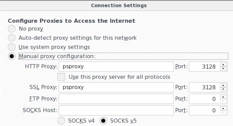This screenshot has height=126, width=233.
Task: Focus the empty SOCKS Host field
Action: [116, 110]
